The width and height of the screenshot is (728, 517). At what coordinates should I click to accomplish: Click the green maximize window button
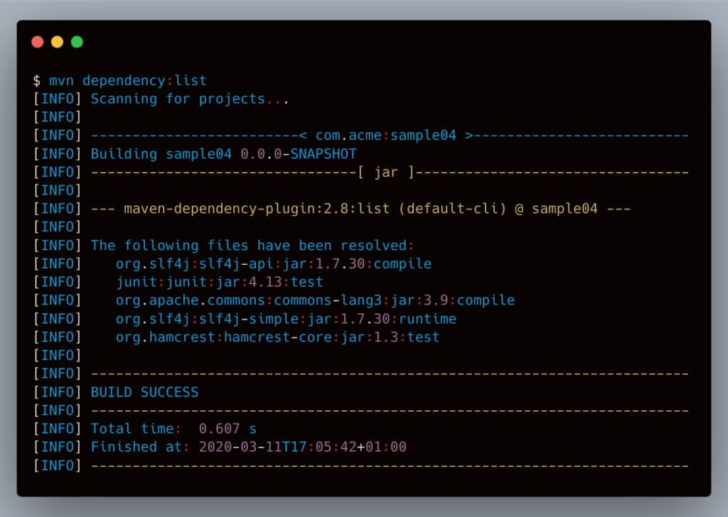[x=77, y=42]
